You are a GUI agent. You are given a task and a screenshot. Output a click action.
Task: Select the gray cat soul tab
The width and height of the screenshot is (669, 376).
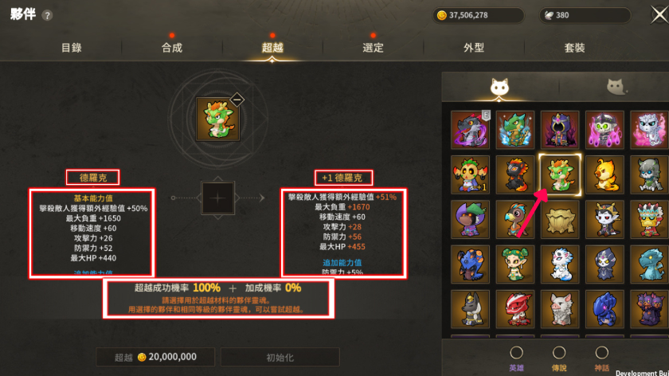616,87
